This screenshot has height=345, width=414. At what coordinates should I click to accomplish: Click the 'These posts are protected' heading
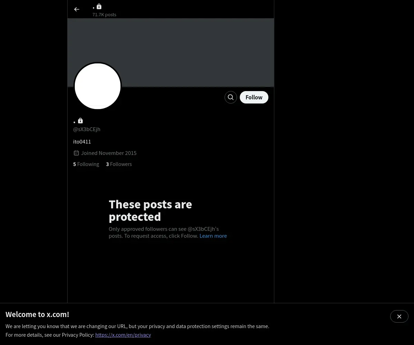pos(150,210)
